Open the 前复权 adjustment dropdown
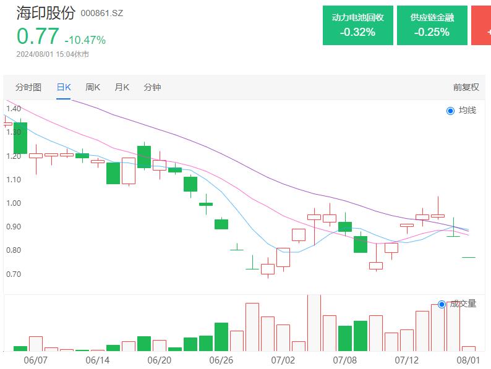 point(466,87)
